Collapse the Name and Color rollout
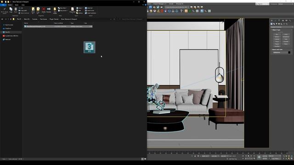Screen dimensions: 294x165 pyautogui.click(x=277, y=49)
